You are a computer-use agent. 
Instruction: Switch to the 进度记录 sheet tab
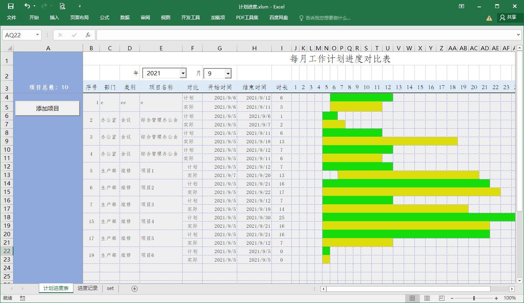[88, 288]
